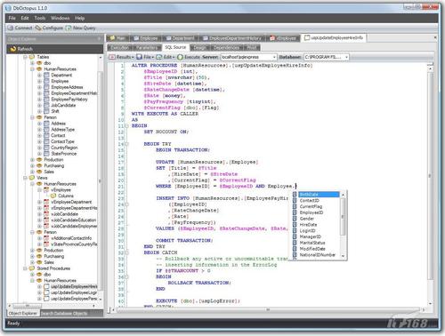Image resolution: width=445 pixels, height=336 pixels.
Task: Collapse the Stored Procedures folder
Action: pos(26,268)
